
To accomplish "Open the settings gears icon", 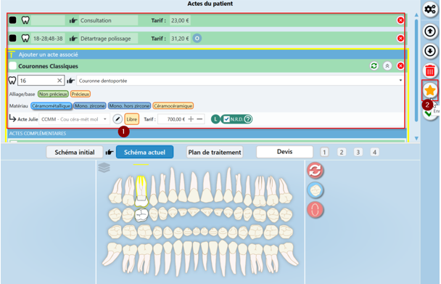I will 430,9.
